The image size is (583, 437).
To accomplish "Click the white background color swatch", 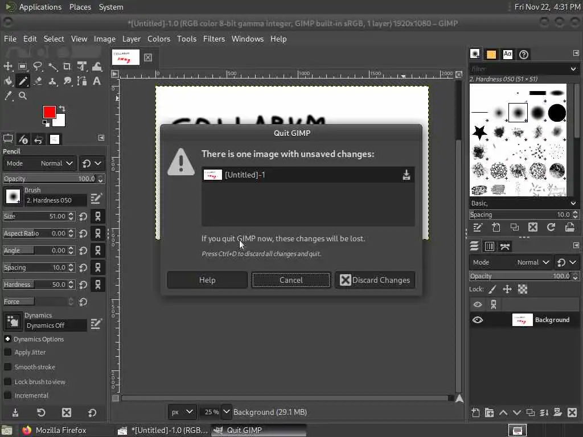I will point(59,121).
